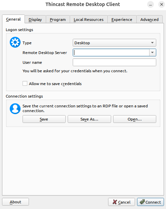Switch to the General tab
The width and height of the screenshot is (166, 209).
(x=13, y=19)
